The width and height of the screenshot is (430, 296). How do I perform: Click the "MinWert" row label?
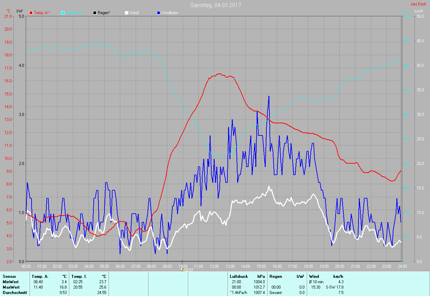(11, 282)
